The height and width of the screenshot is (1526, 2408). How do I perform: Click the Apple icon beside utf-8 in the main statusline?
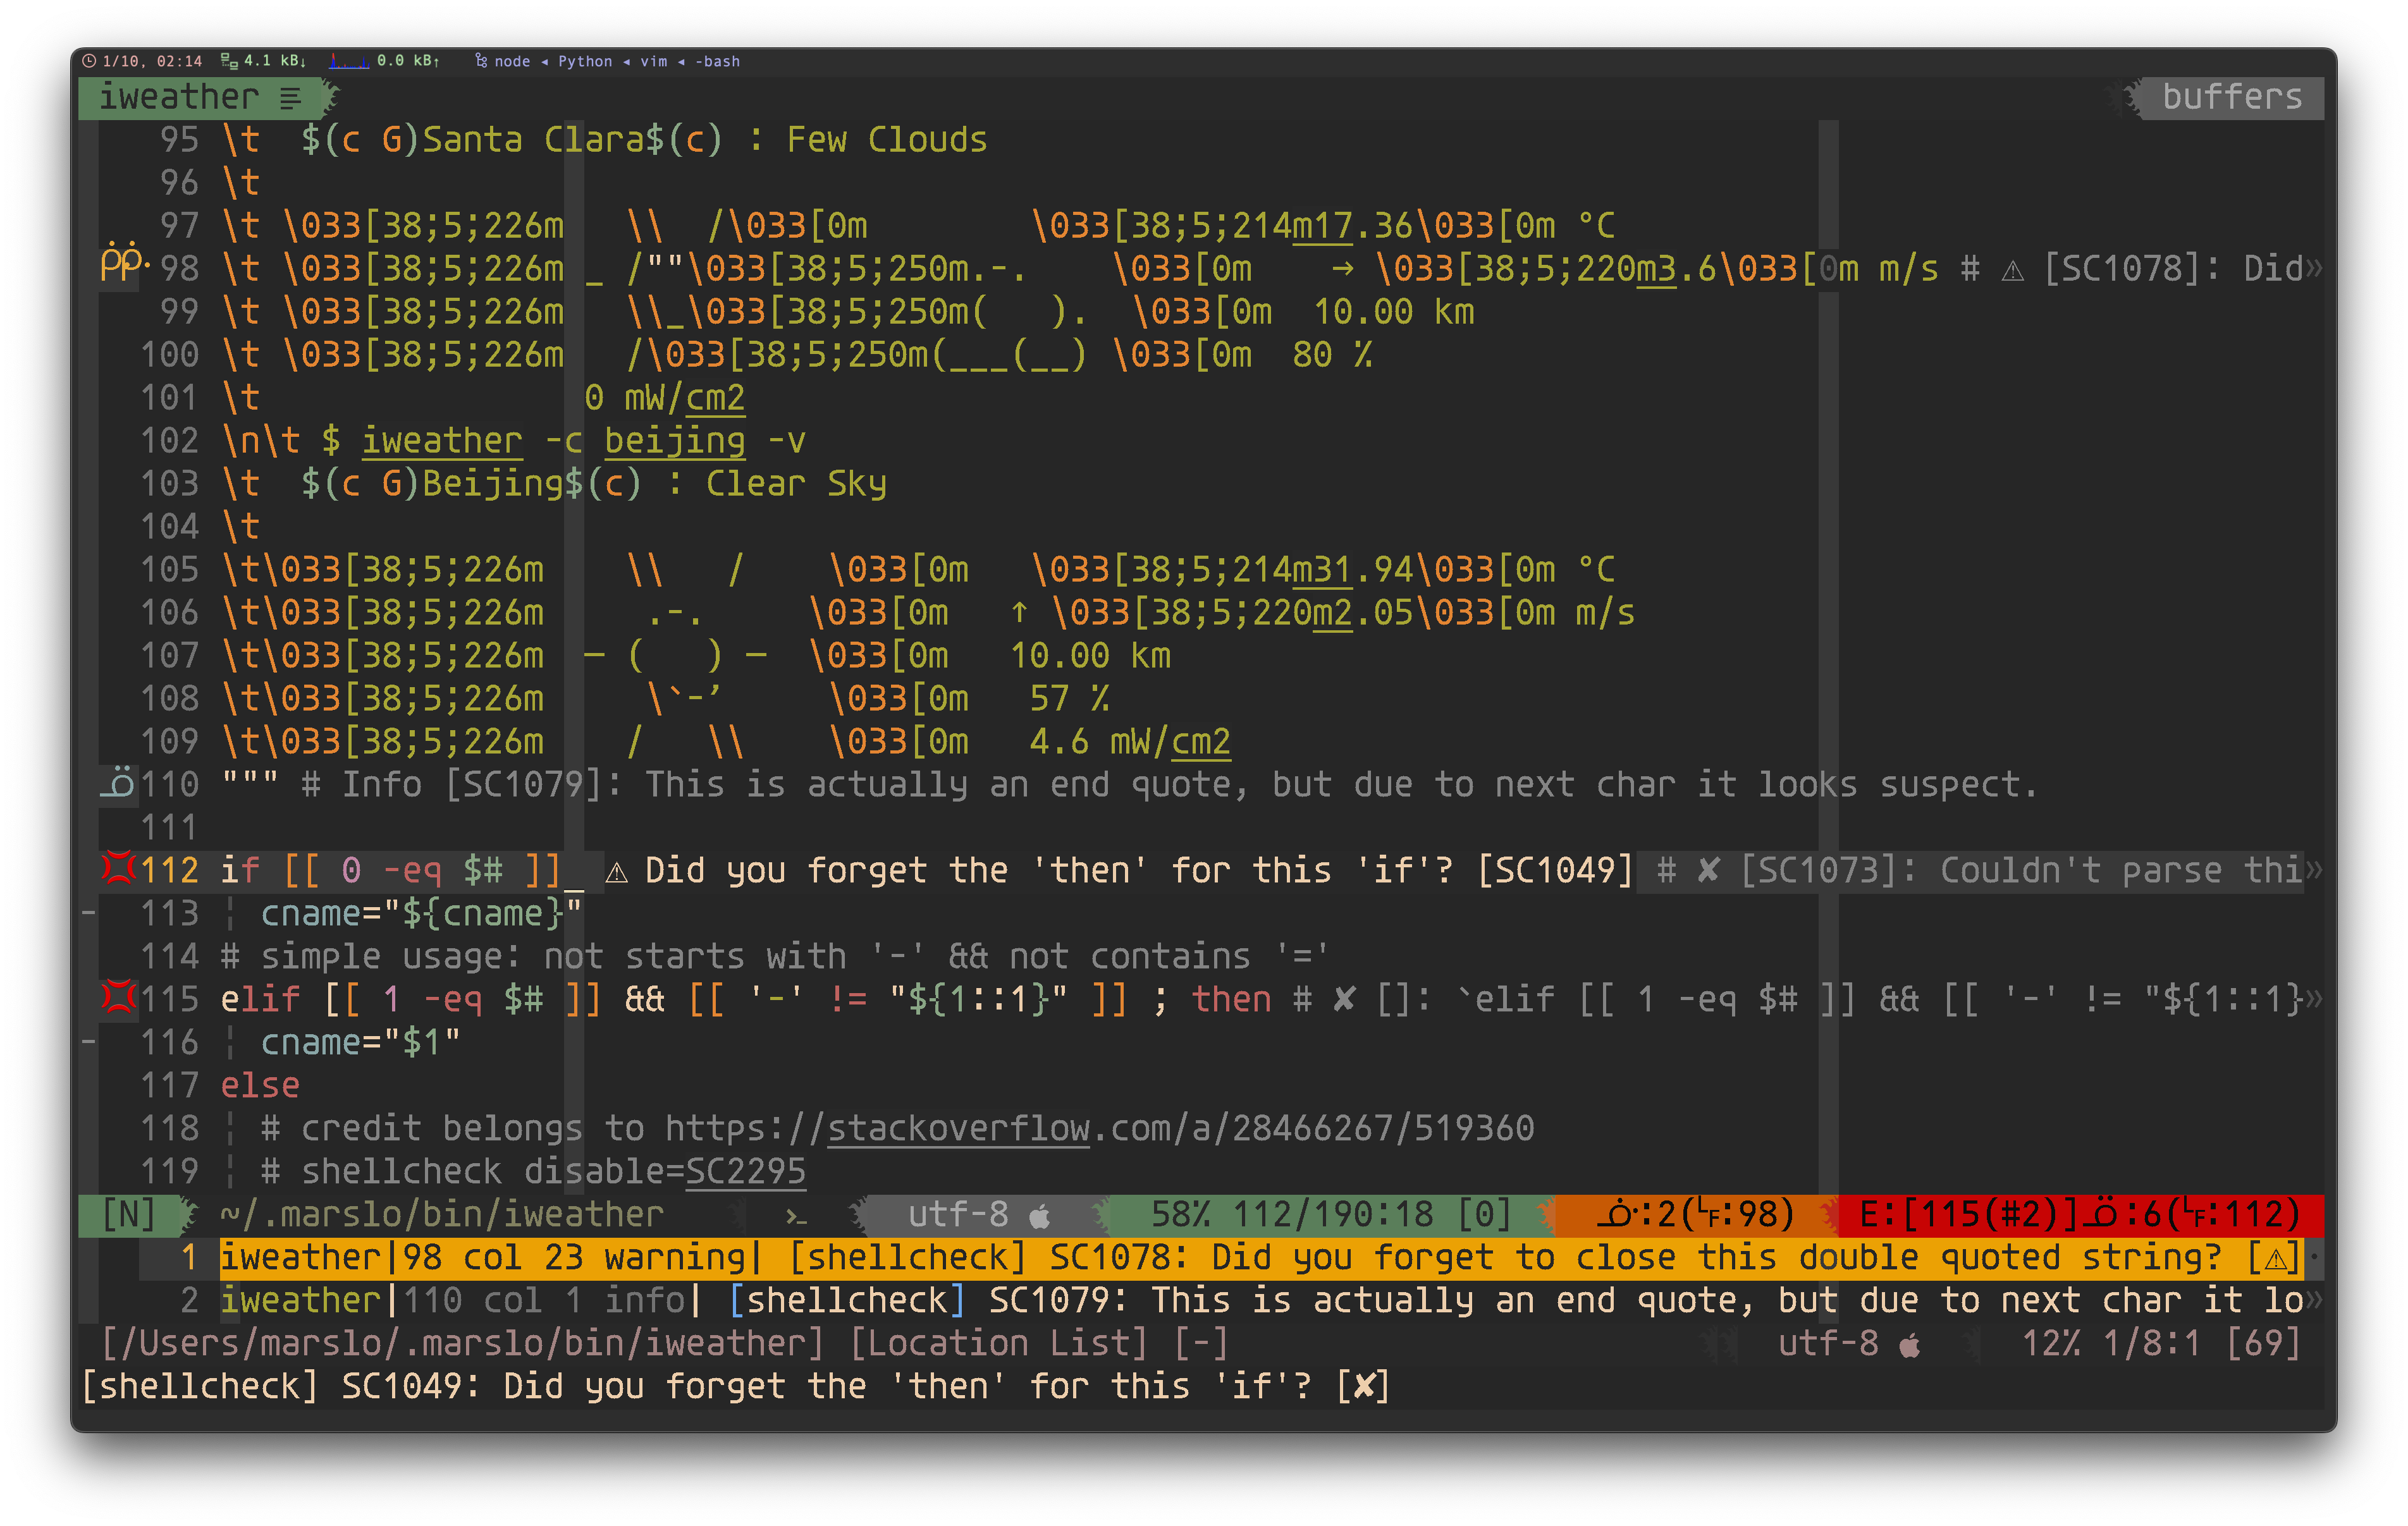[x=1040, y=1216]
